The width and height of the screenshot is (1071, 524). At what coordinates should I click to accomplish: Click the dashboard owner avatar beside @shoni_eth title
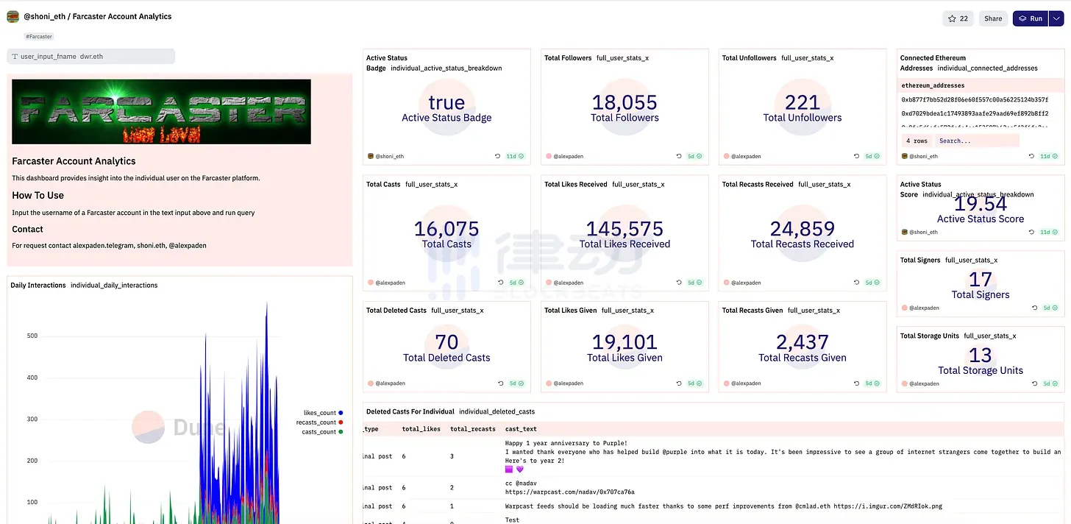click(13, 17)
